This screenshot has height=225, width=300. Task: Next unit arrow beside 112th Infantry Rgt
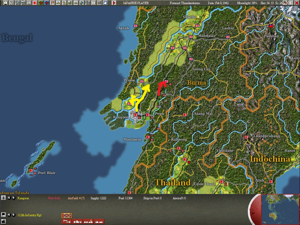coord(14,215)
